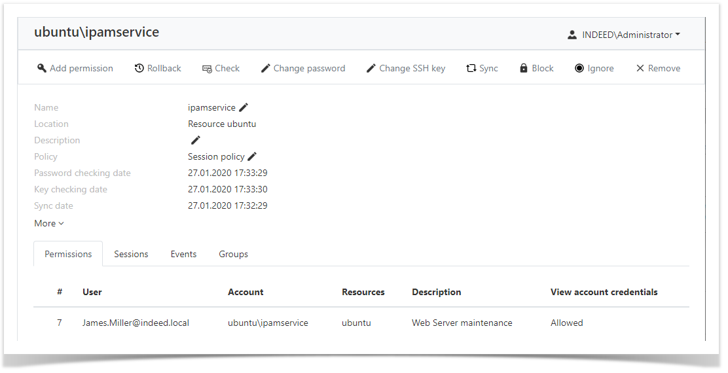
Task: Click the Sync arrows icon
Action: (x=471, y=68)
